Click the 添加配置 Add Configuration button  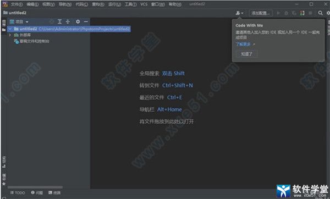click(261, 13)
